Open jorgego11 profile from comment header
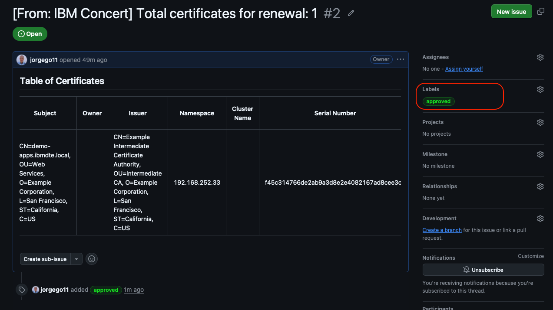This screenshot has height=310, width=553. (44, 60)
